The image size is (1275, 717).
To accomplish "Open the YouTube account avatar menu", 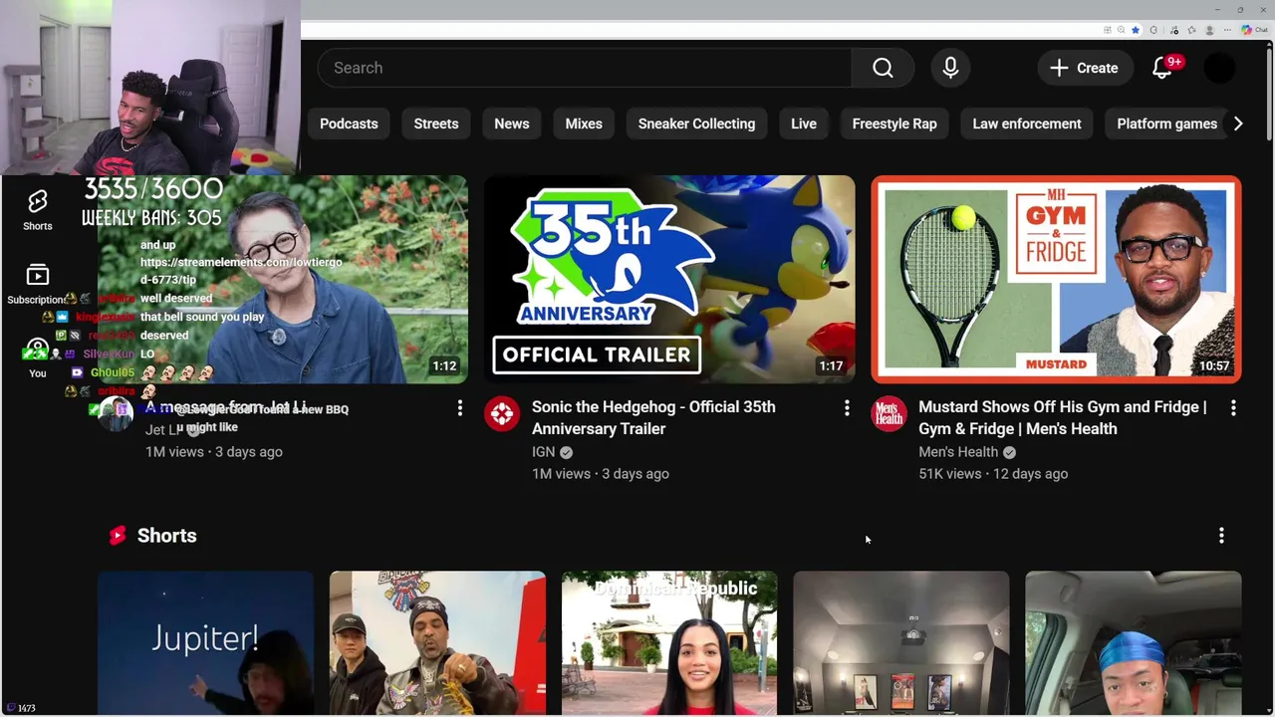I will coord(1219,68).
